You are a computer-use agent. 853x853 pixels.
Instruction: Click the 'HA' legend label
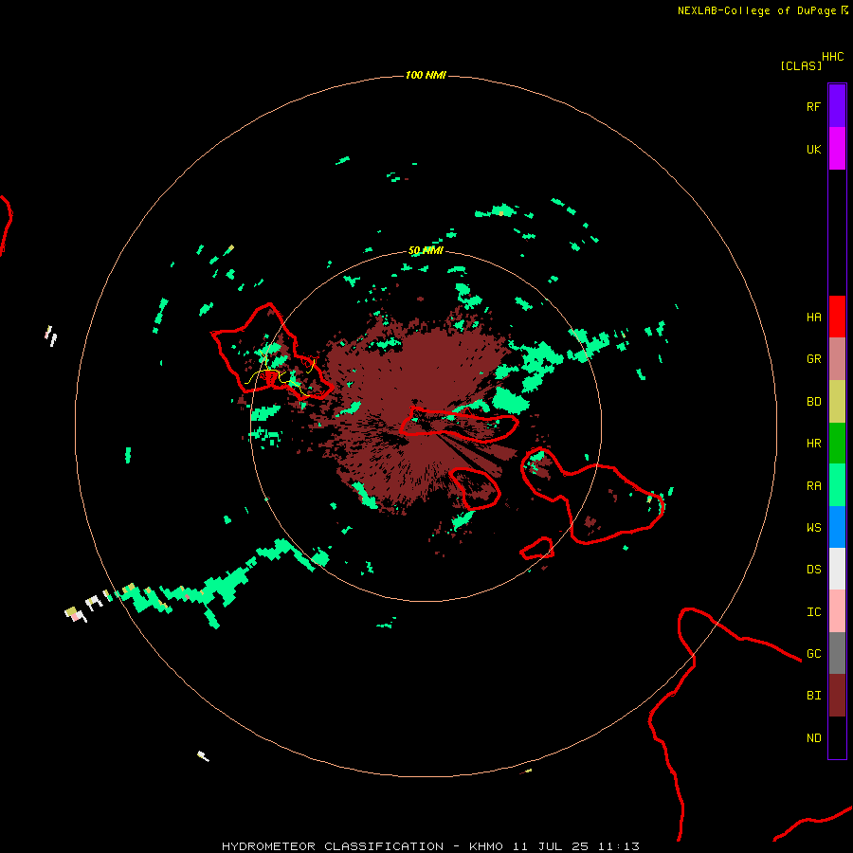click(813, 318)
